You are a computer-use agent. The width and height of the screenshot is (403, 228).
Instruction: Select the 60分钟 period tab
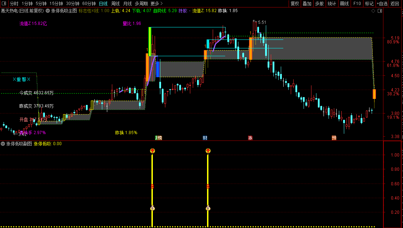[x=89, y=4]
